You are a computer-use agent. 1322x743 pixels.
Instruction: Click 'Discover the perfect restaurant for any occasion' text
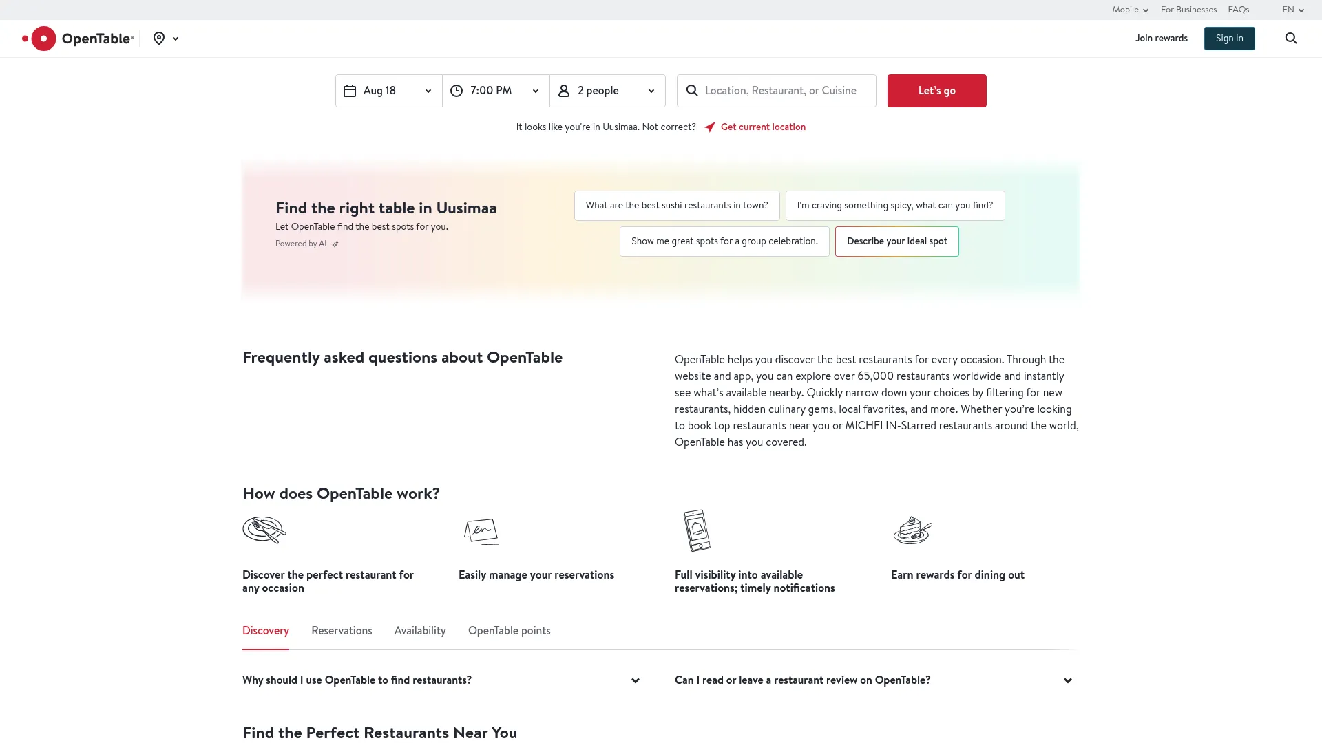[x=328, y=581]
